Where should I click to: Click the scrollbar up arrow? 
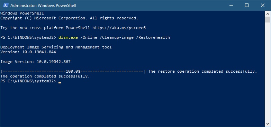coord(268,13)
